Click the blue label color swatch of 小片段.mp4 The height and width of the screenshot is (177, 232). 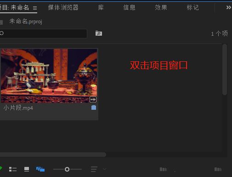(94, 107)
